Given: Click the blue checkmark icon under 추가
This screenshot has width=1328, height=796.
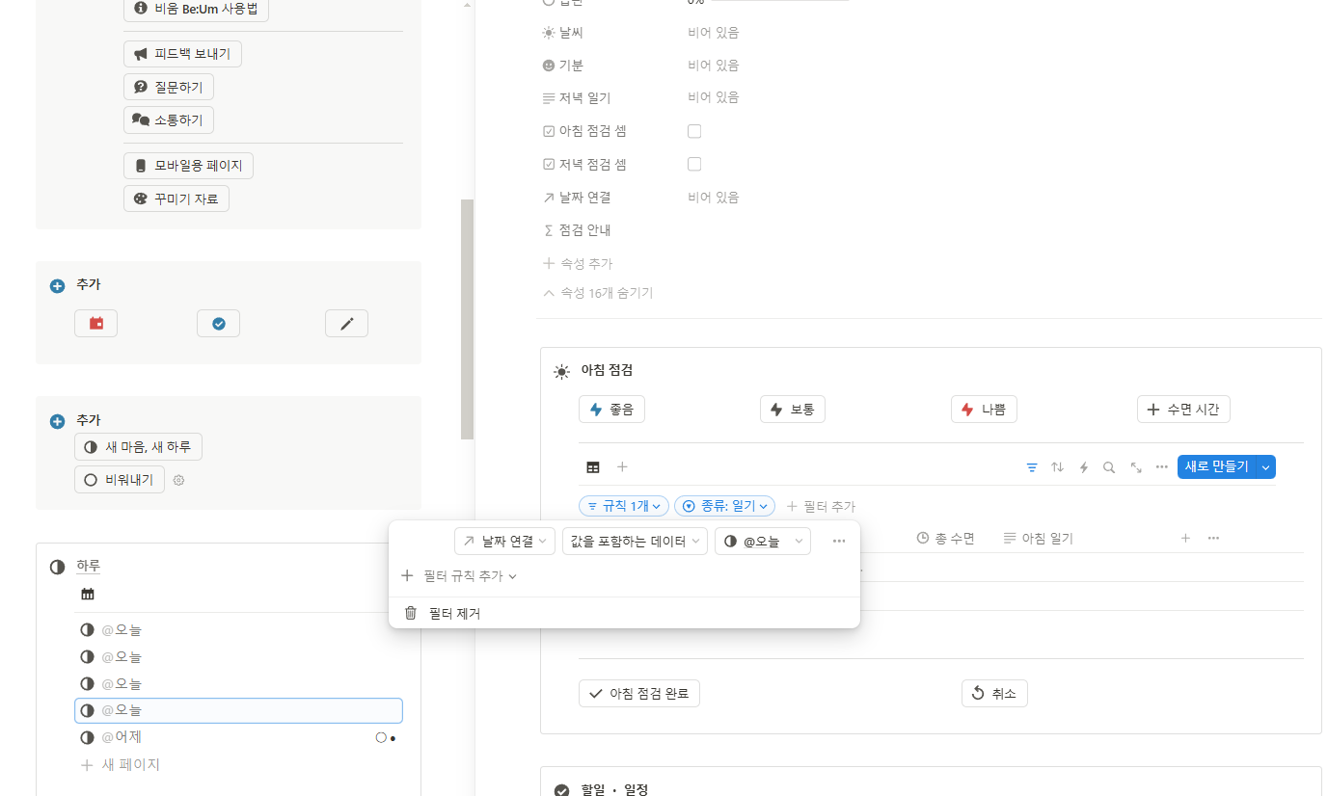Looking at the screenshot, I should (218, 323).
